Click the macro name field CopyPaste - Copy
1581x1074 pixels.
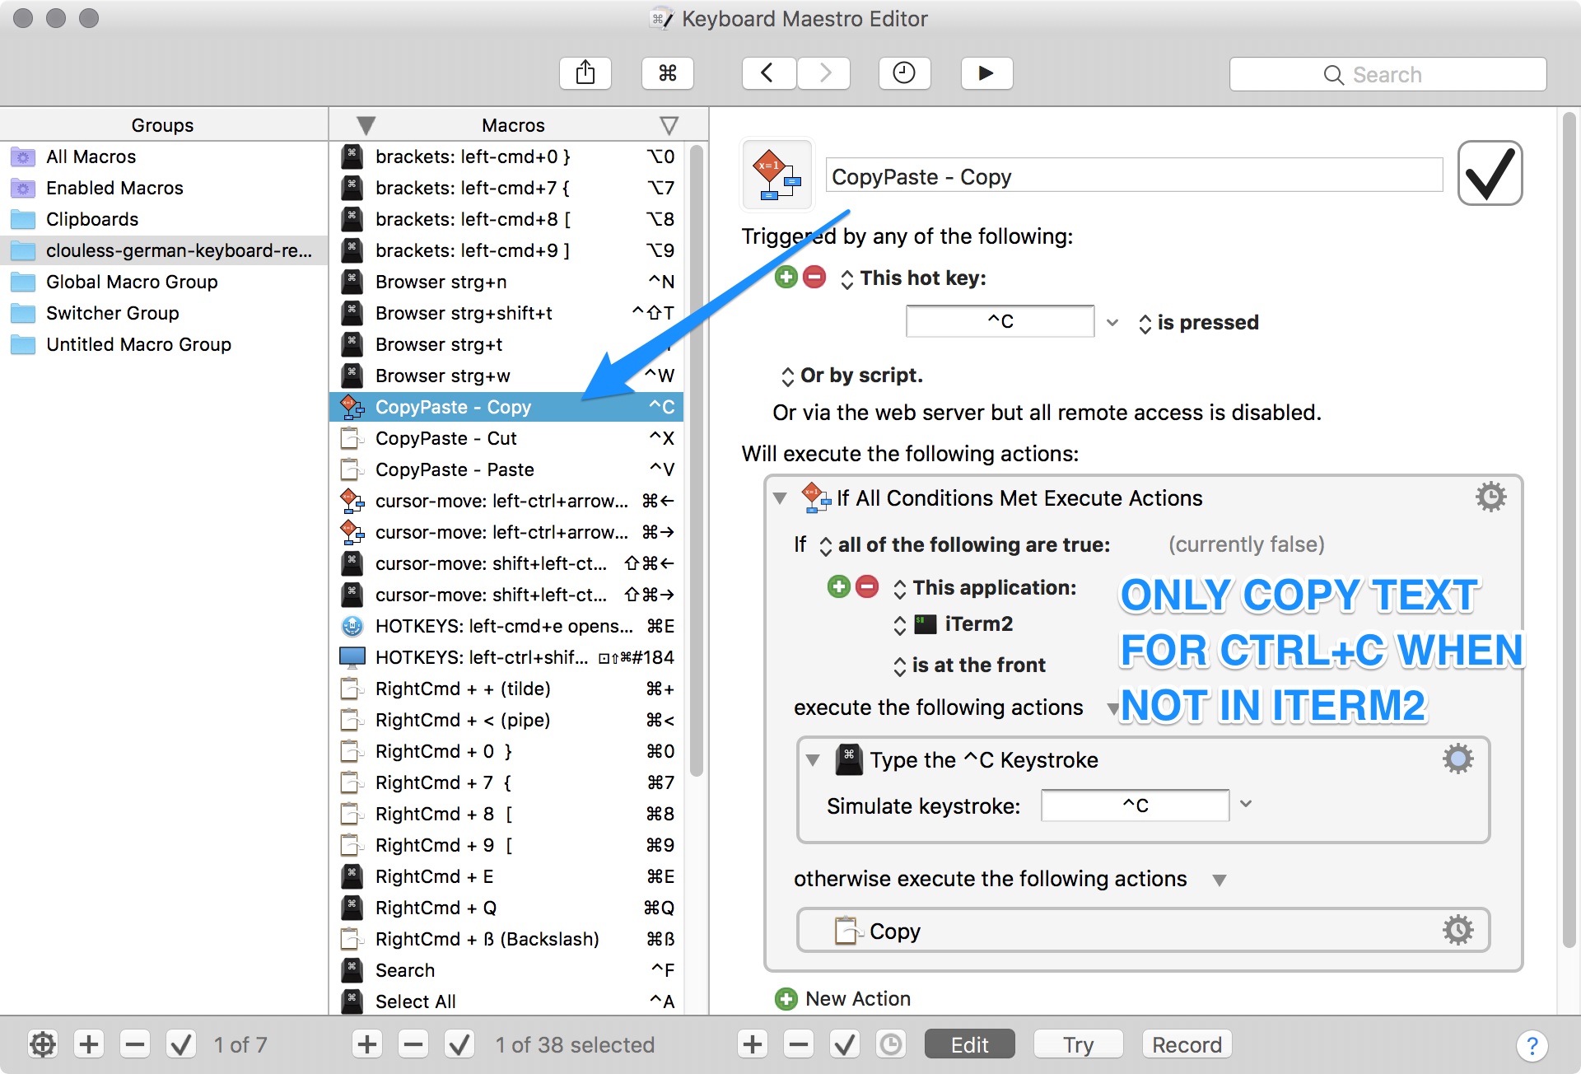tap(1133, 176)
